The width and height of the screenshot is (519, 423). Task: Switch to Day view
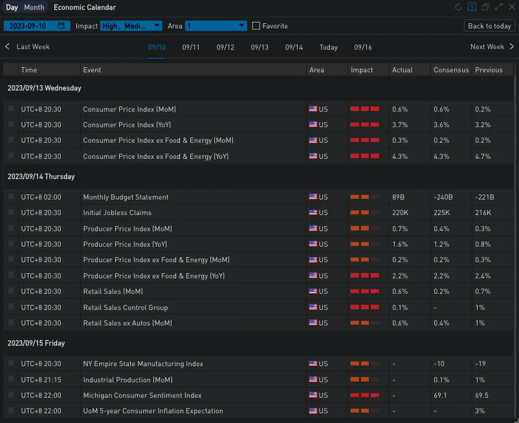click(x=12, y=7)
